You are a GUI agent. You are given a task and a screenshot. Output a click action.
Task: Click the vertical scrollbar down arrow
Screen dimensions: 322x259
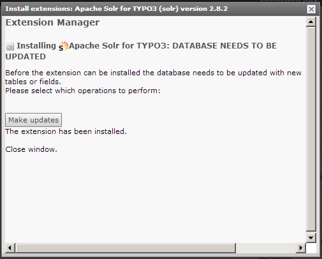(x=311, y=238)
